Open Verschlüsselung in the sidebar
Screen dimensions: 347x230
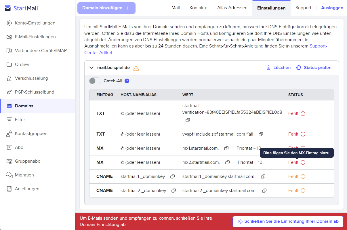pos(37,78)
